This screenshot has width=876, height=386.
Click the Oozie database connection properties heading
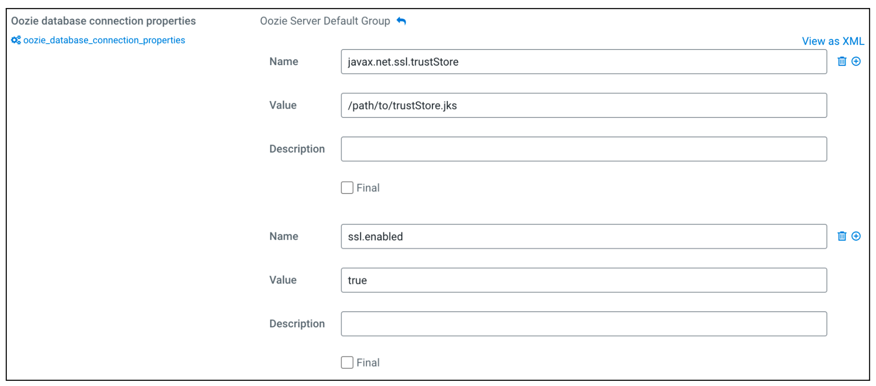tap(103, 21)
